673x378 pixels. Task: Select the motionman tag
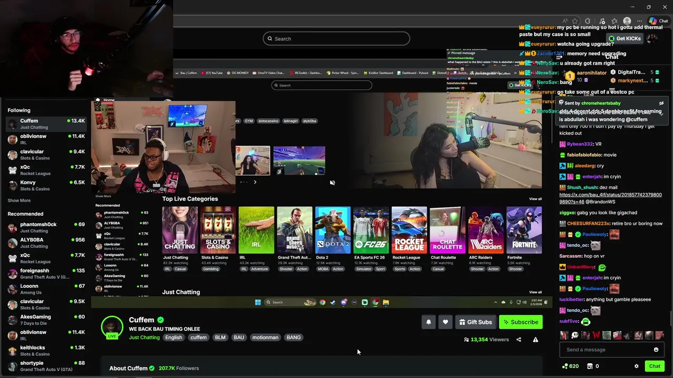(265, 338)
